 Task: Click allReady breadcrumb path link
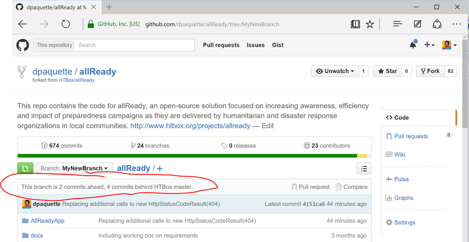pos(133,168)
